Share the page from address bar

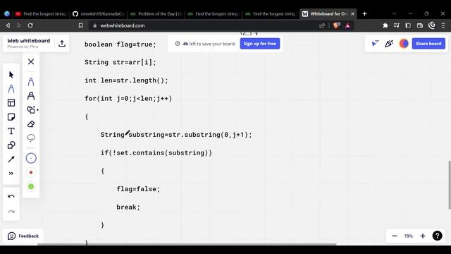click(322, 25)
